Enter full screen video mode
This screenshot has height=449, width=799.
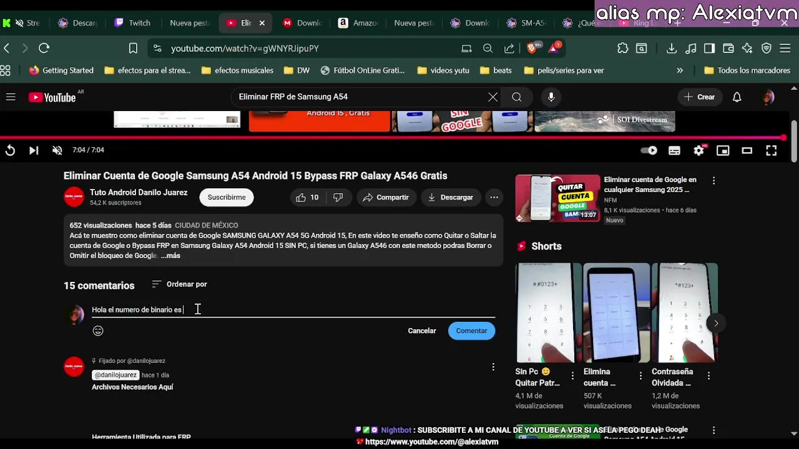coord(771,150)
